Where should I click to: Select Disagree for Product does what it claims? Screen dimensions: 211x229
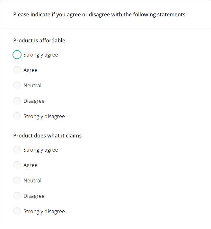click(x=17, y=196)
